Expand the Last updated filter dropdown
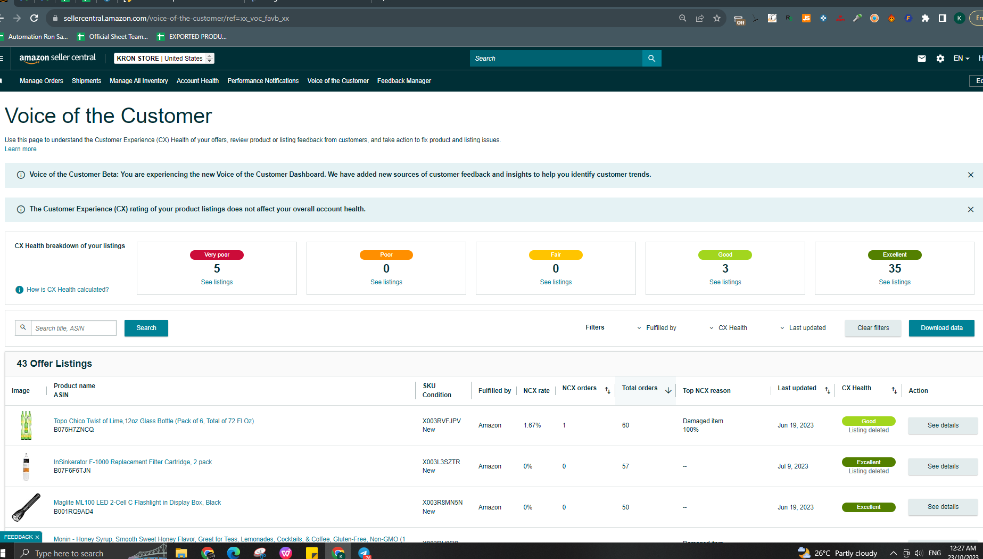Screen dimensions: 983x559 (x=803, y=328)
